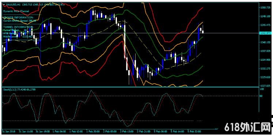Click the 1 Feb 12:00 time label

tap(77, 131)
